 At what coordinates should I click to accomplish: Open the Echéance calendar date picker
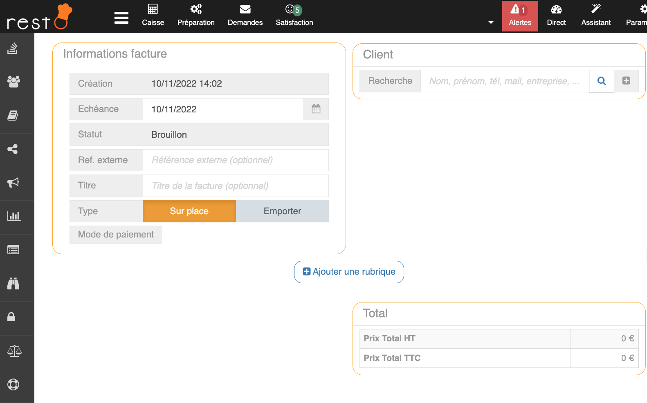(x=316, y=109)
